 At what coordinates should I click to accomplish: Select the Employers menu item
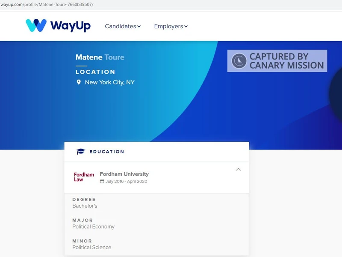coord(170,26)
